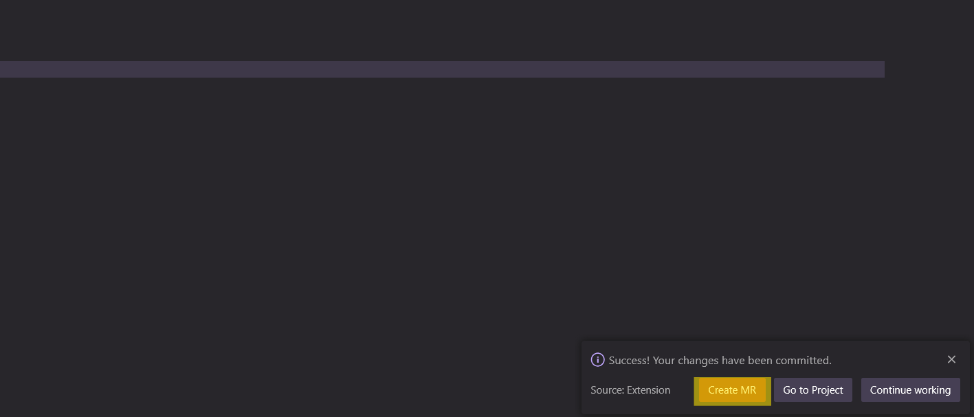Screen dimensions: 974x417
Task: Select the circled 'i' information icon
Action: click(597, 360)
